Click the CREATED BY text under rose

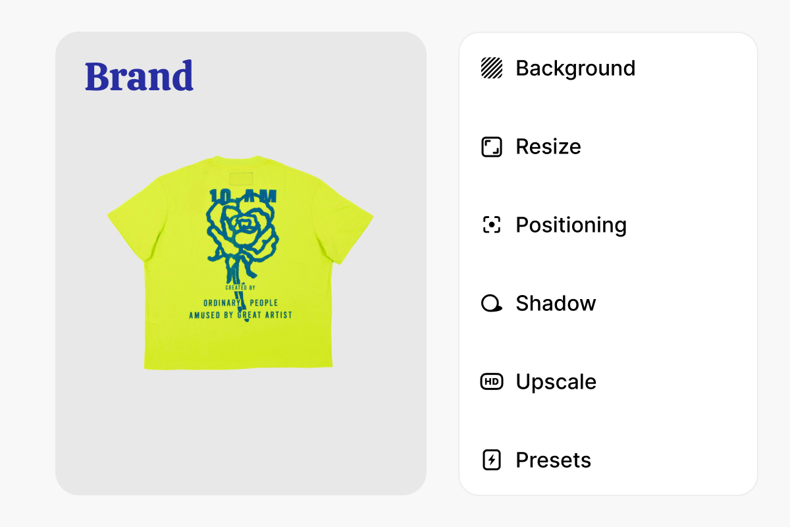point(240,288)
